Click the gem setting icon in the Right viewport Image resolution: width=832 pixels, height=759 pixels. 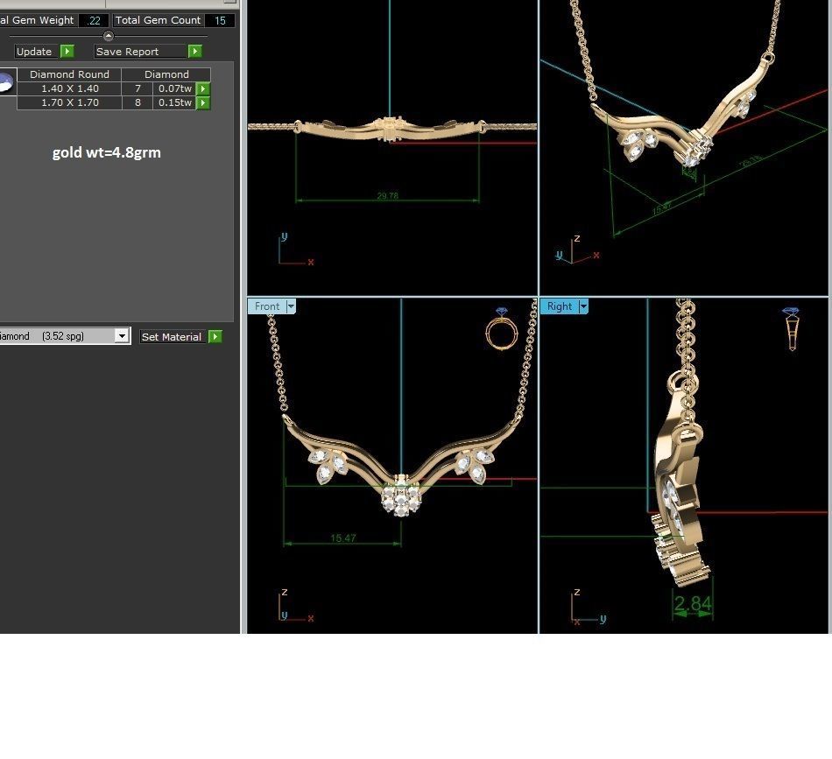[791, 329]
